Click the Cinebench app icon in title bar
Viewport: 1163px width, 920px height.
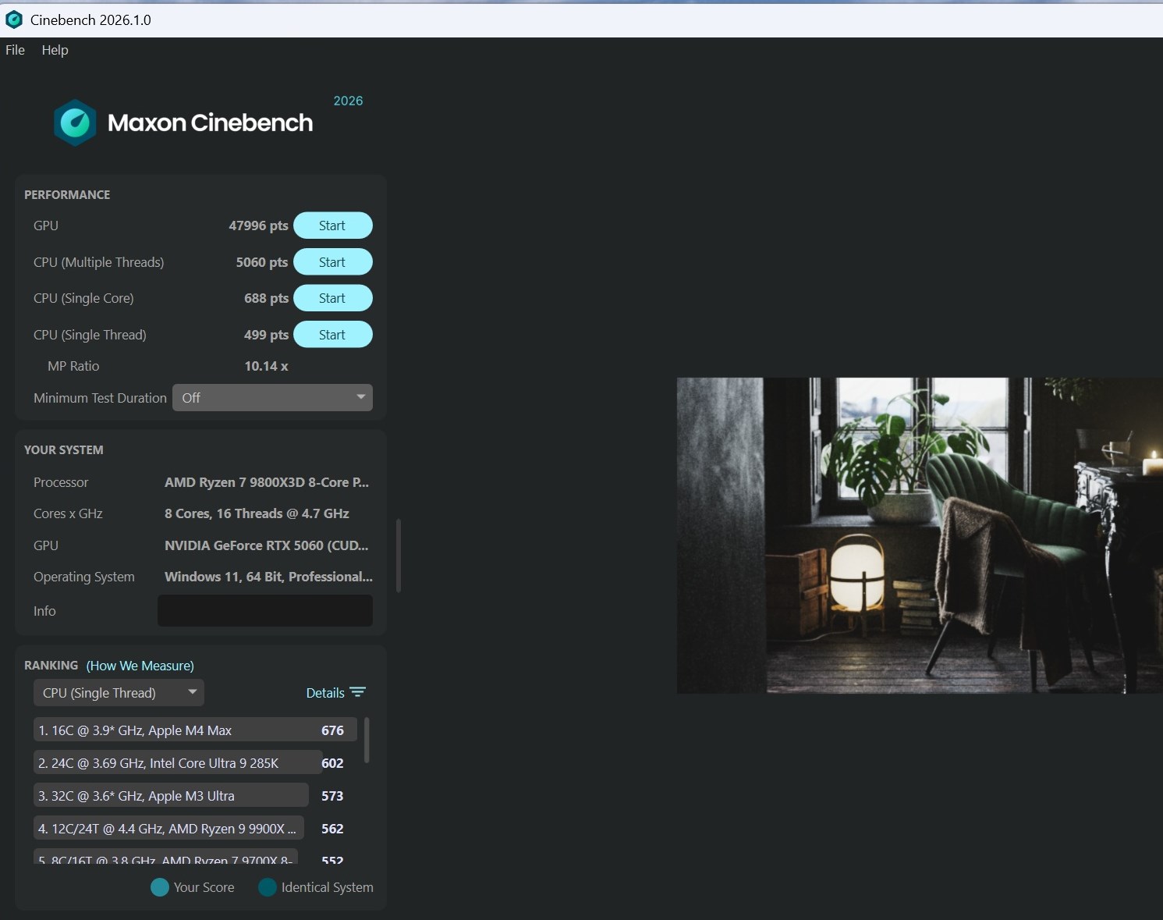pos(14,20)
